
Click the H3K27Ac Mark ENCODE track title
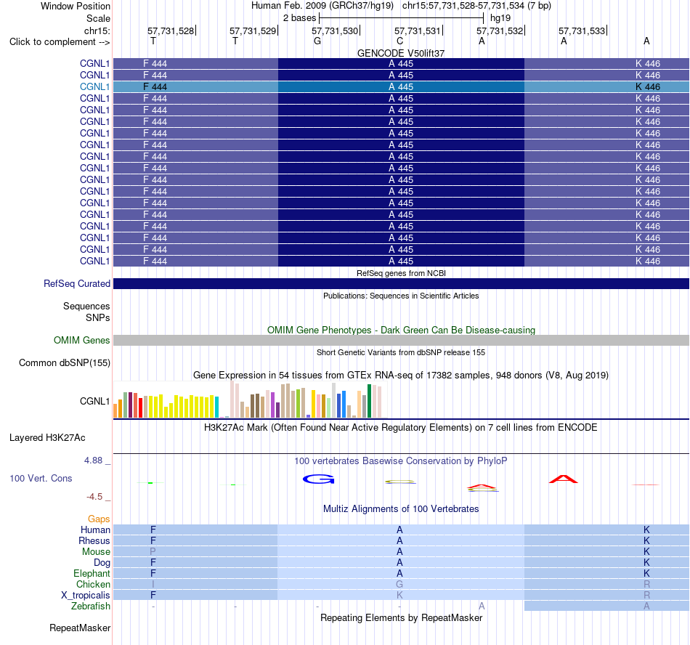pyautogui.click(x=401, y=428)
